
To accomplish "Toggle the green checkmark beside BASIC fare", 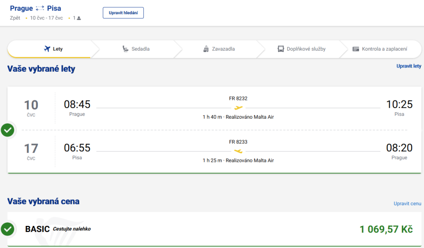I will point(7,229).
